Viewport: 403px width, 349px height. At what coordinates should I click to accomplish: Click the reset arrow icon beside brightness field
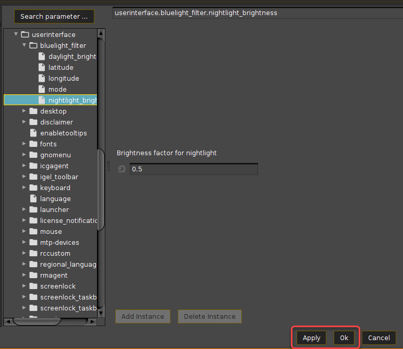click(122, 169)
